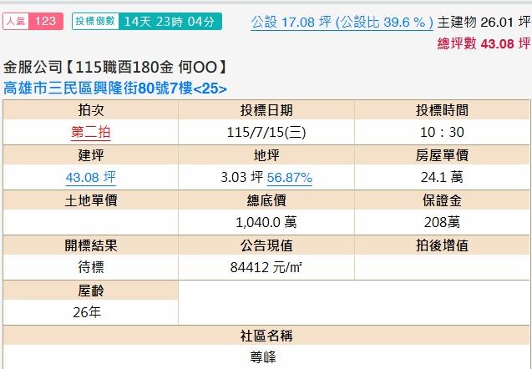Open the 公設 17.08 坪 (公設比 39.6 %) link

point(342,23)
